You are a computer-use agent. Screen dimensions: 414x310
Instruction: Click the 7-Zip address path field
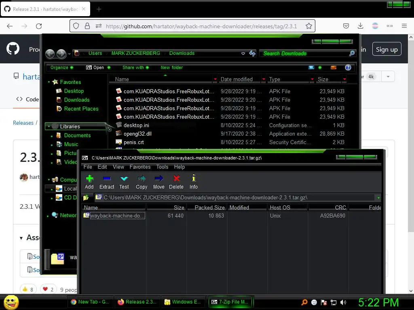tap(235, 198)
